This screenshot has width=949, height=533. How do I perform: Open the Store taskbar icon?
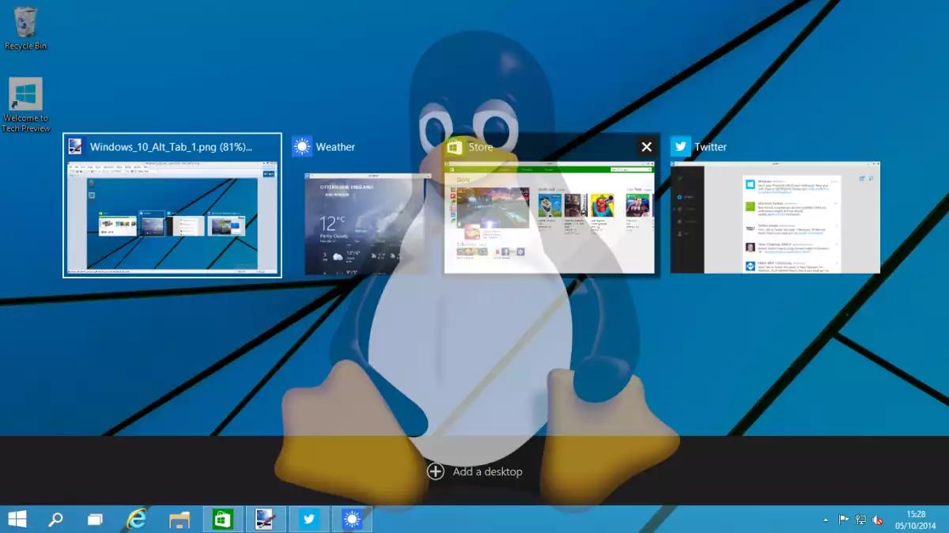223,519
